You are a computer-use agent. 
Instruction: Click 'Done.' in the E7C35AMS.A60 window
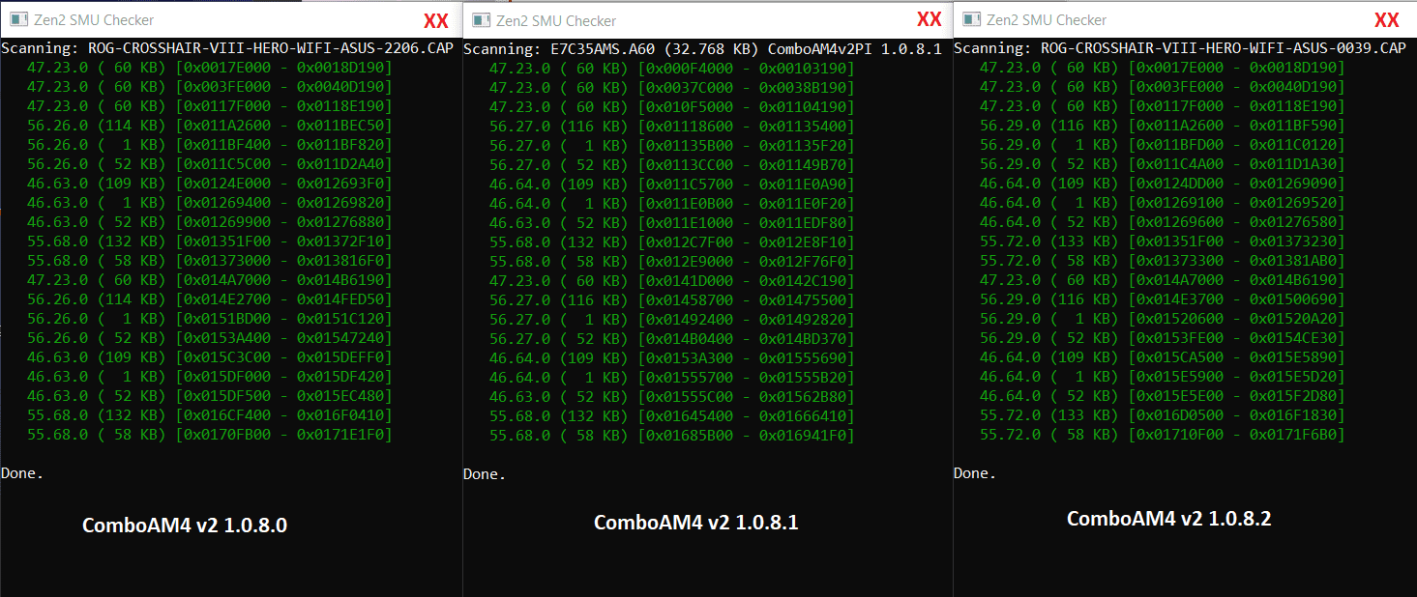click(x=486, y=474)
